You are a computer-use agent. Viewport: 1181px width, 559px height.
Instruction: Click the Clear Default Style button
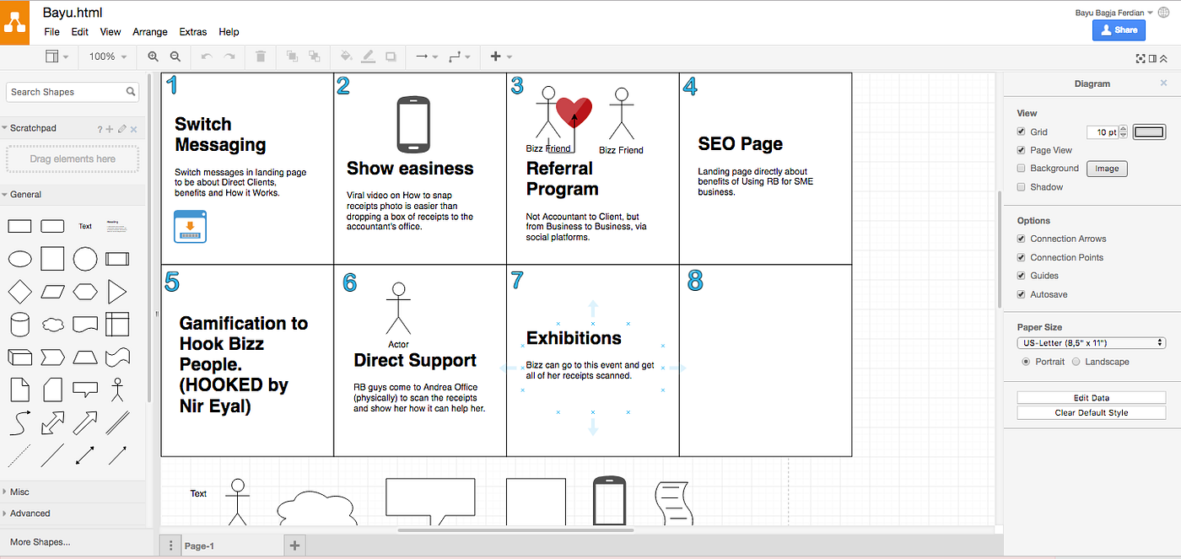pos(1091,412)
